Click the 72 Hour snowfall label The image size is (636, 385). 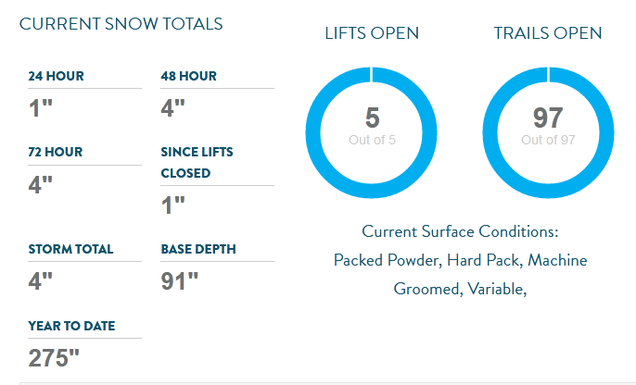pyautogui.click(x=56, y=152)
